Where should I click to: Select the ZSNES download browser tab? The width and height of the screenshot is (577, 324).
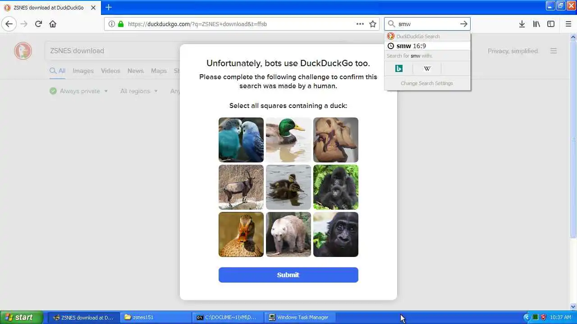coord(50,8)
